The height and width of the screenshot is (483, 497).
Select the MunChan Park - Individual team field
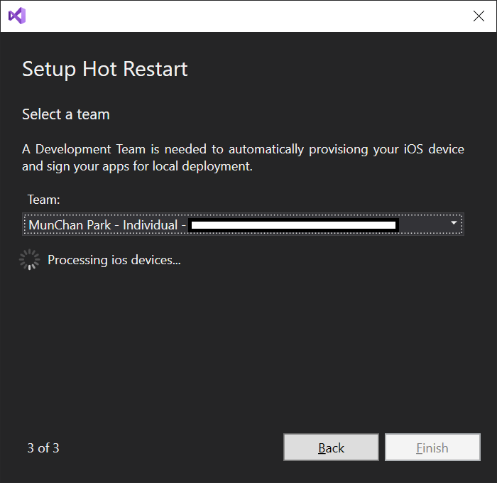click(x=243, y=224)
